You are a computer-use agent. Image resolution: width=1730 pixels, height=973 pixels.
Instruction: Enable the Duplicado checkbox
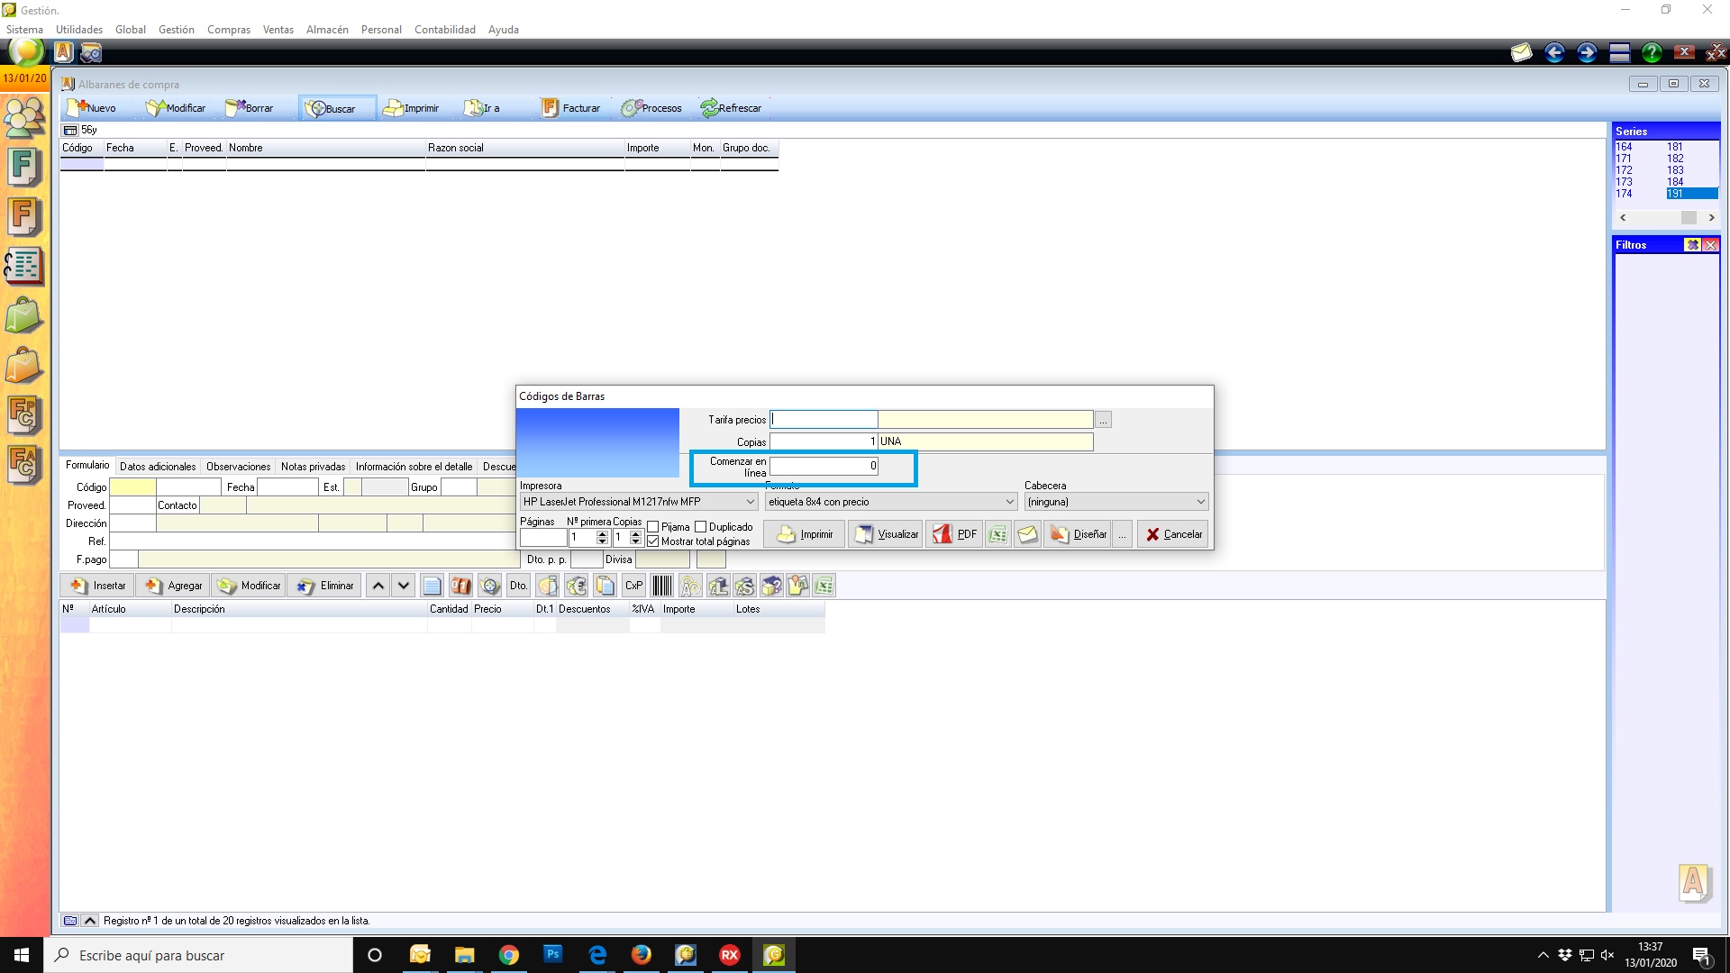point(700,527)
